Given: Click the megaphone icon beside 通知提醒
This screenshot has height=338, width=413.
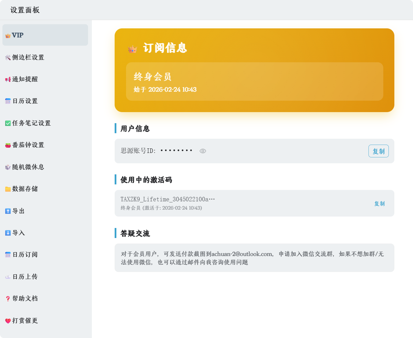Looking at the screenshot, I should click(8, 80).
